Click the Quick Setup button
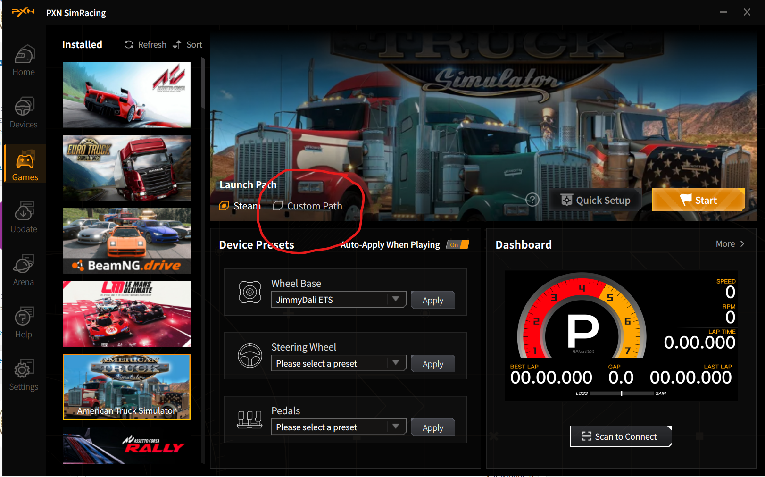This screenshot has width=765, height=477. click(x=596, y=200)
